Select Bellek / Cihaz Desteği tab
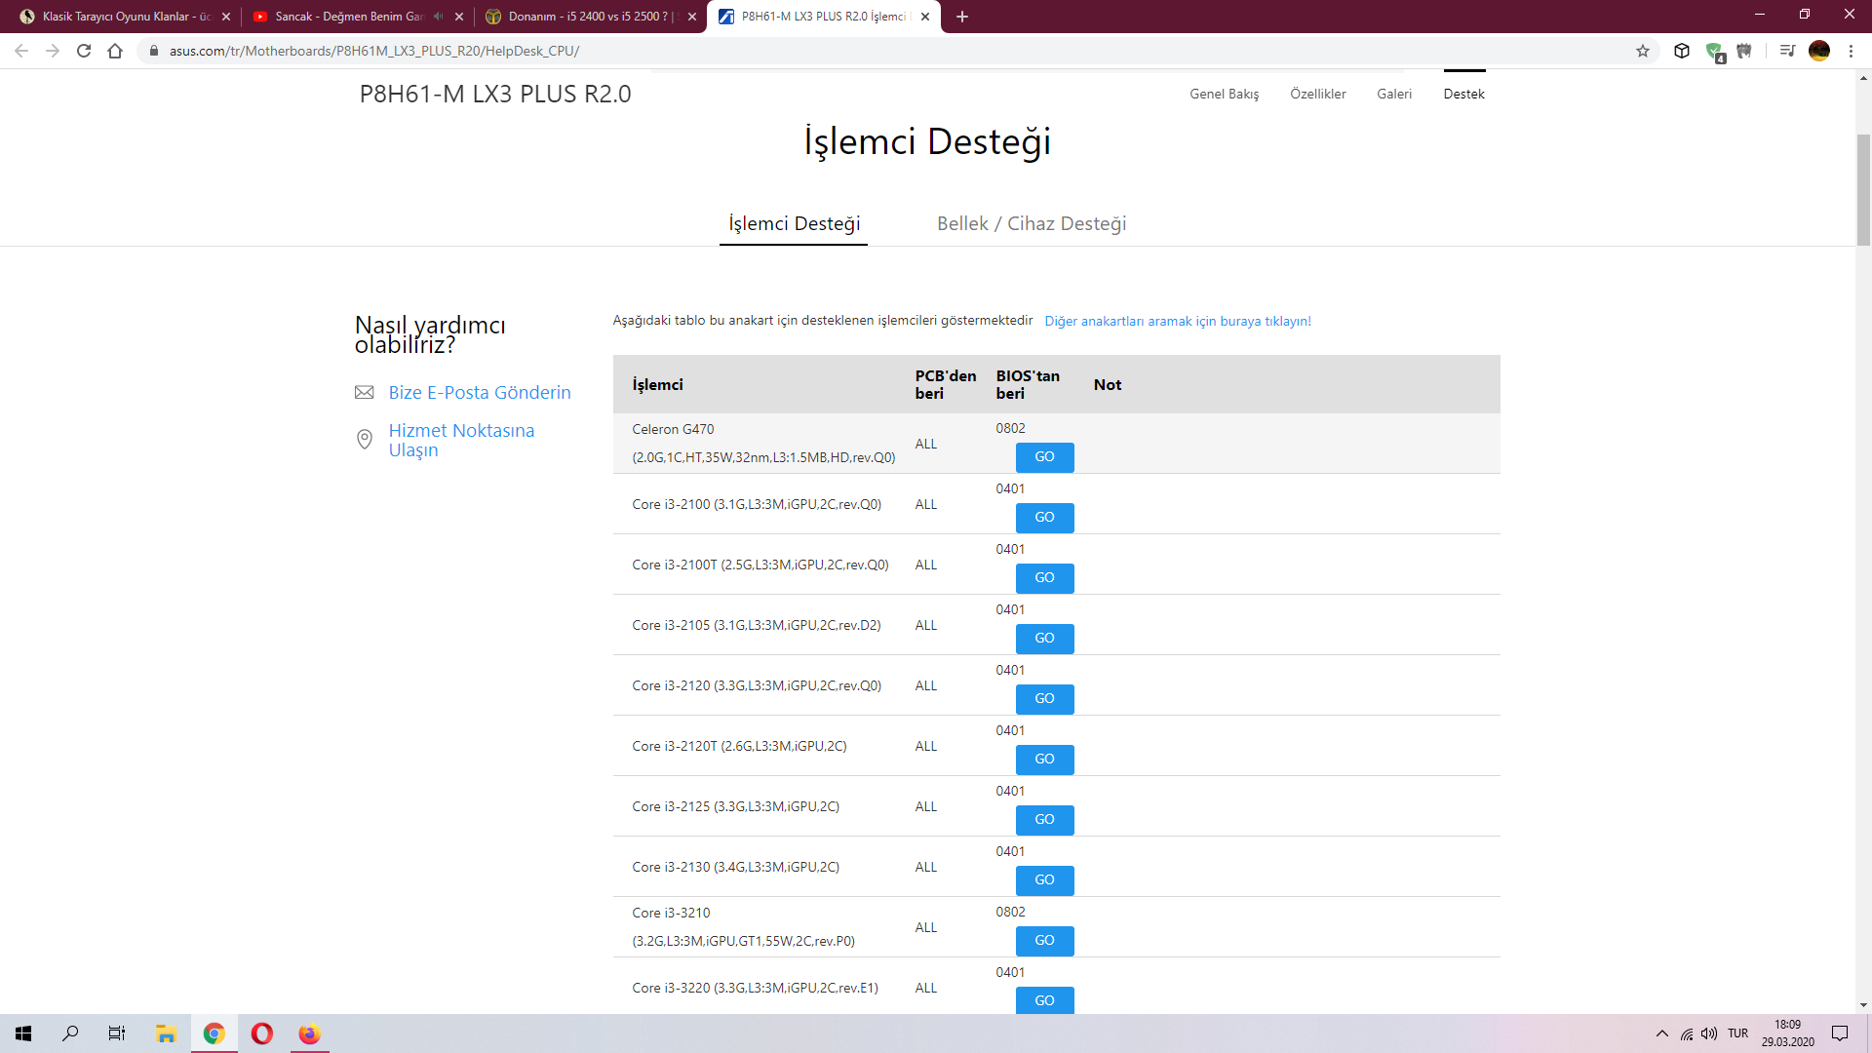Screen dimensions: 1872x1053 point(1032,223)
